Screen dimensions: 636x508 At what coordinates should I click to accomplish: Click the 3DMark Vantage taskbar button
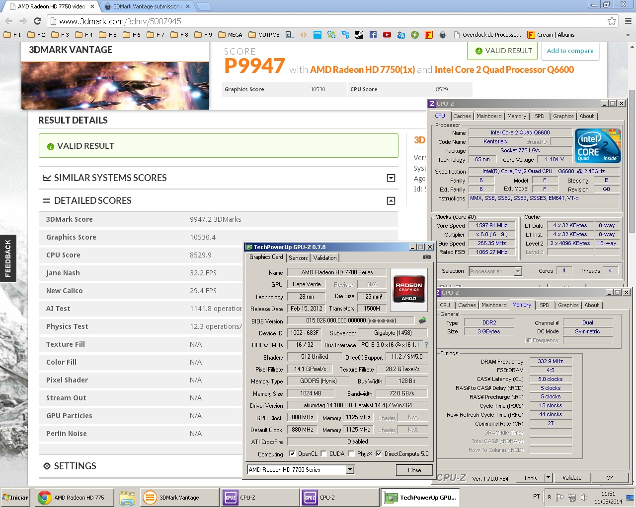[179, 498]
